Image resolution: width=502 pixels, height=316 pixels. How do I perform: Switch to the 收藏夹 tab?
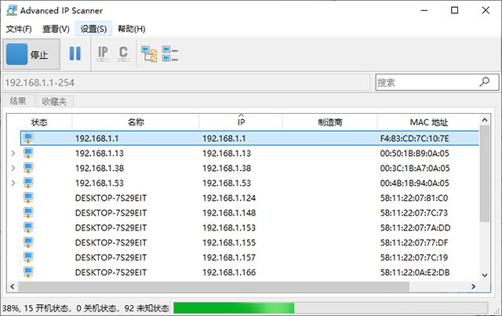[x=55, y=101]
